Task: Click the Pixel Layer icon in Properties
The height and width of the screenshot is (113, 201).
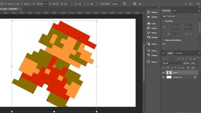Action: click(x=164, y=16)
